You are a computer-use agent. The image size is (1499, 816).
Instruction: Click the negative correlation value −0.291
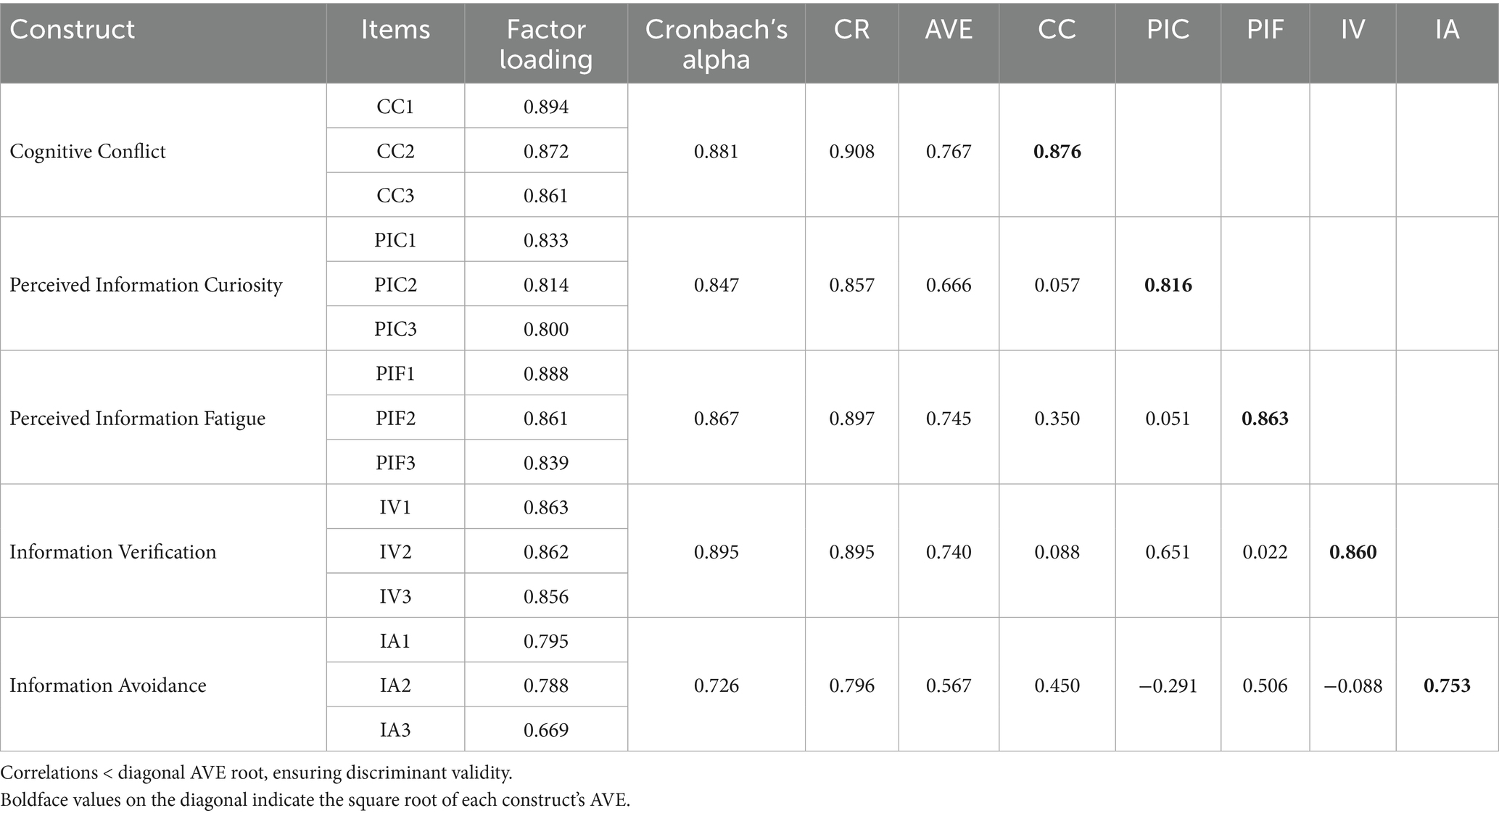1168,685
